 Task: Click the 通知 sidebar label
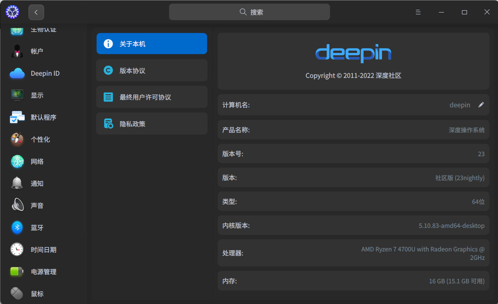(37, 183)
